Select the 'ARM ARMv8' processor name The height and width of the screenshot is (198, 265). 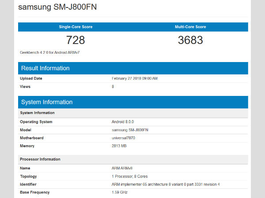[x=122, y=168]
